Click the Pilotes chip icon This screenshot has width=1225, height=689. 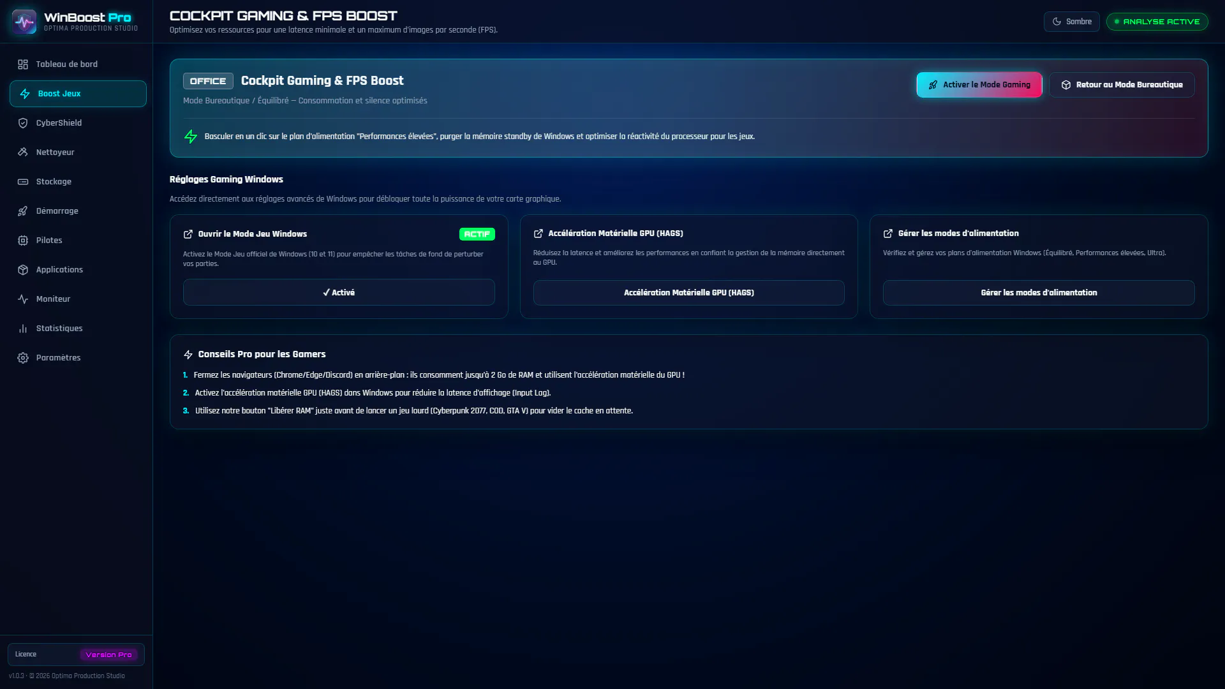23,241
